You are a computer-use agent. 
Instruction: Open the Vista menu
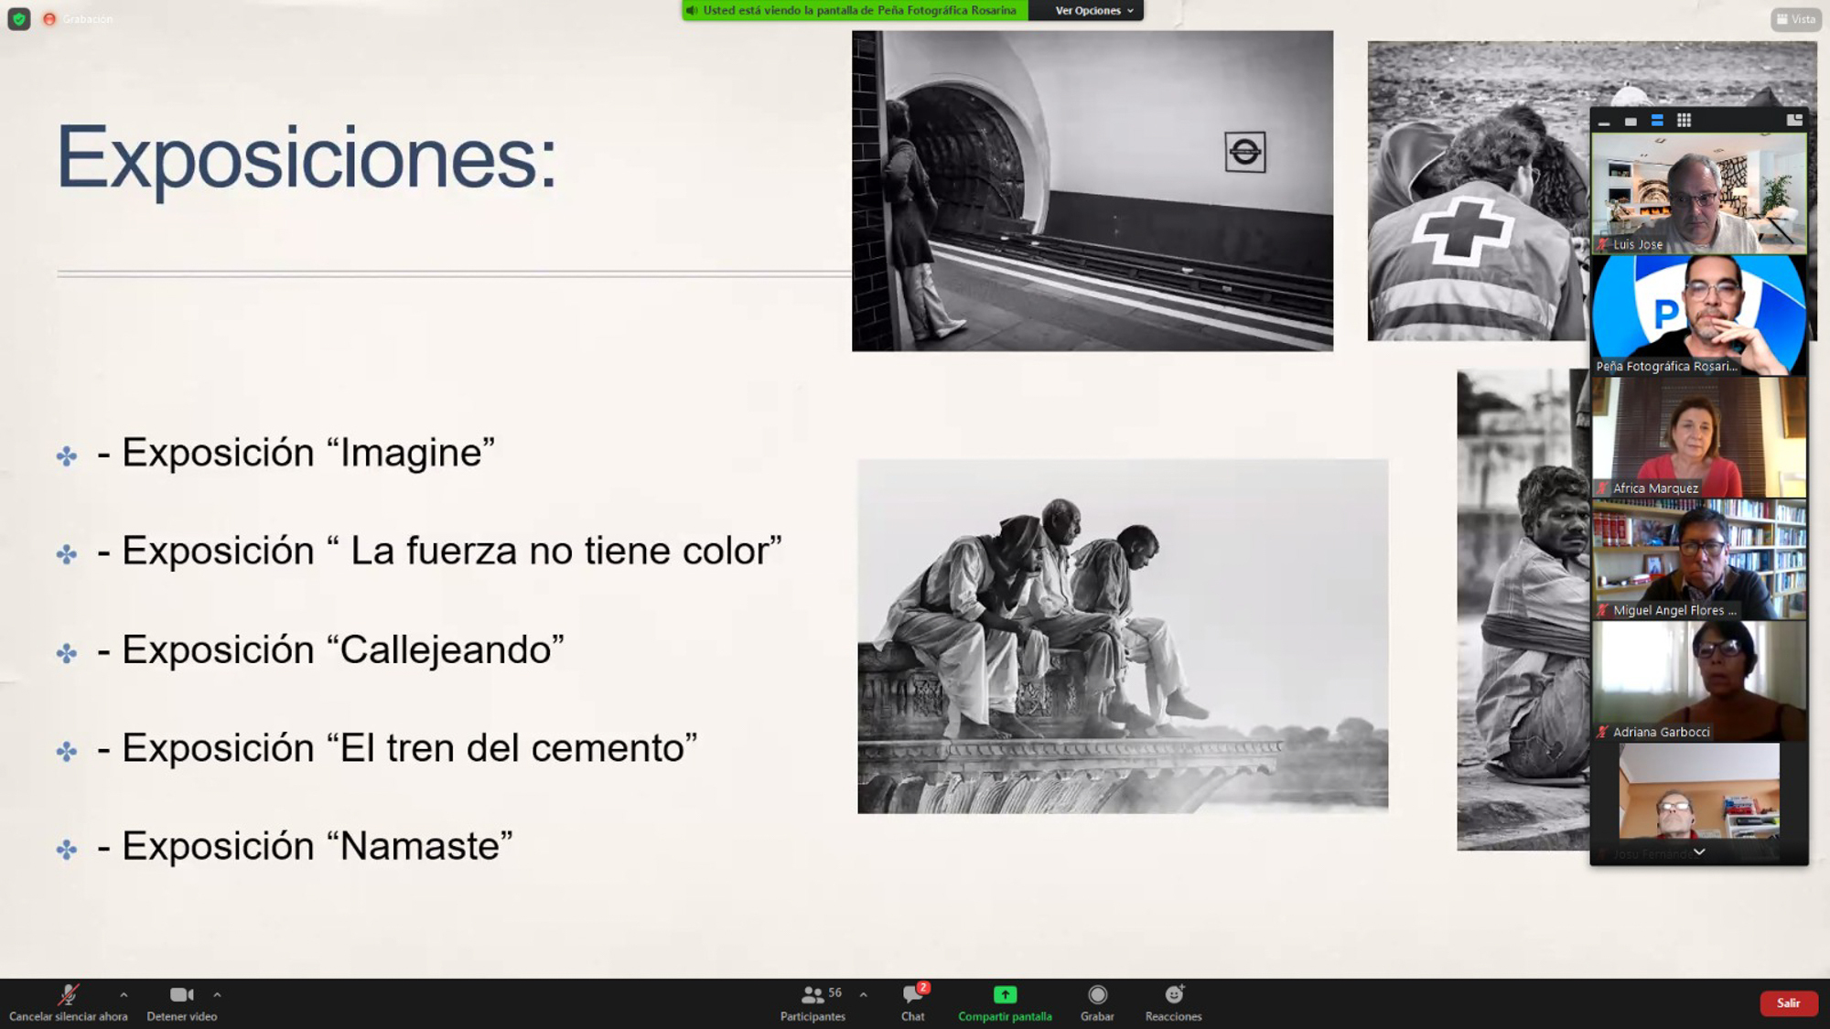tap(1795, 19)
